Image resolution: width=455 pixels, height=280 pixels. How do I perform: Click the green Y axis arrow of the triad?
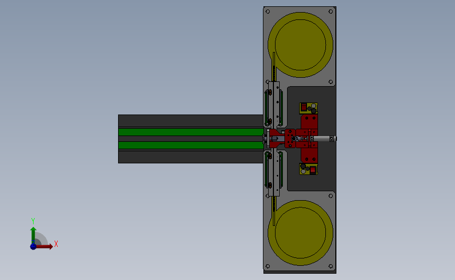(33, 235)
